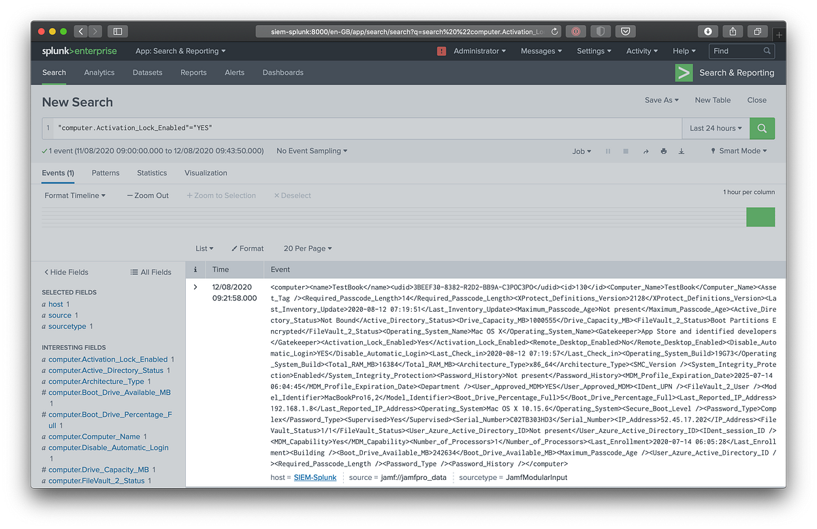Share the search job
The width and height of the screenshot is (817, 529).
(x=645, y=151)
